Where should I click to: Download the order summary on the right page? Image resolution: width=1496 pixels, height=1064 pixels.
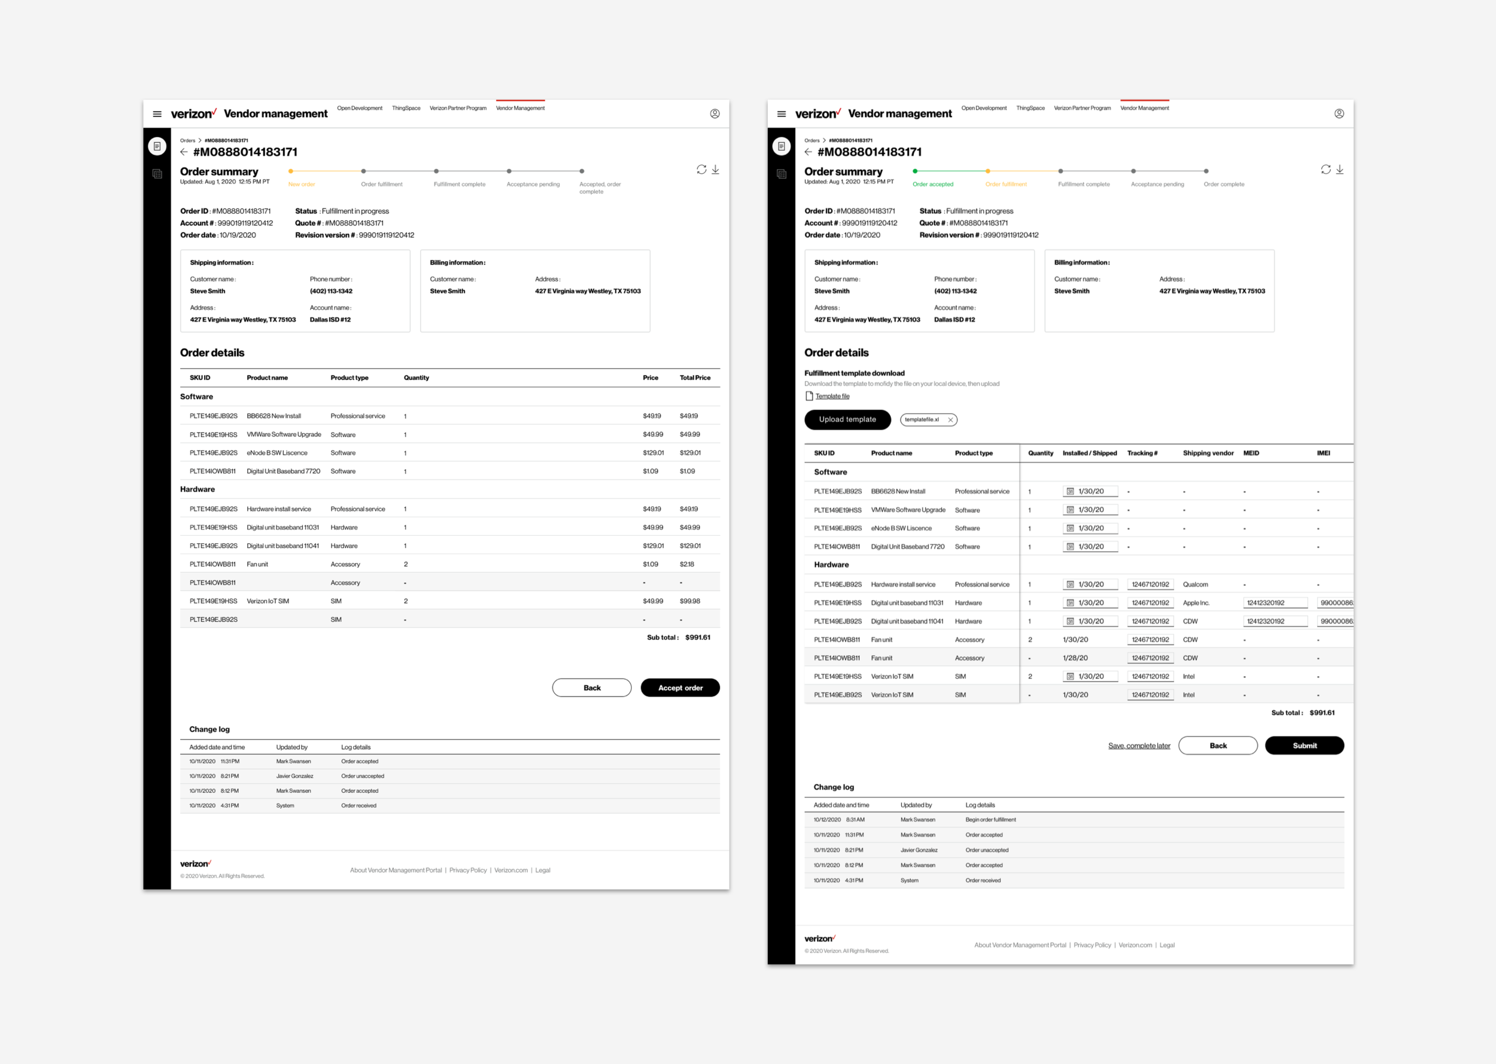point(1339,170)
